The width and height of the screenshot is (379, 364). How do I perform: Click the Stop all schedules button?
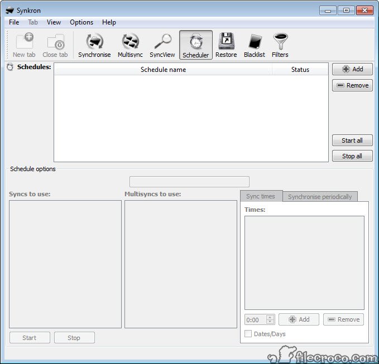352,156
